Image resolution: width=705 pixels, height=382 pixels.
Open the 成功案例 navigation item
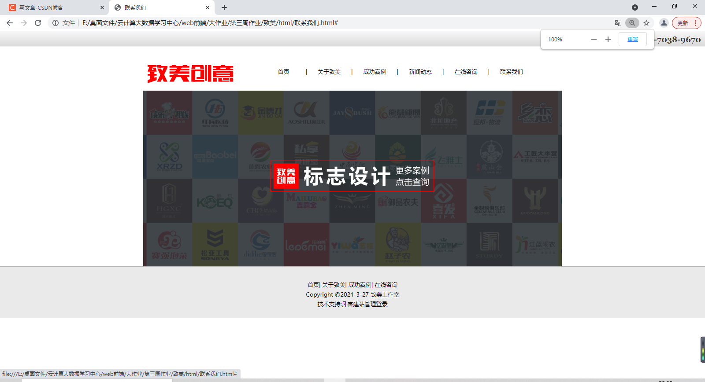tap(375, 72)
